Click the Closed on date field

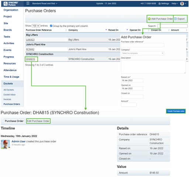(132, 97)
